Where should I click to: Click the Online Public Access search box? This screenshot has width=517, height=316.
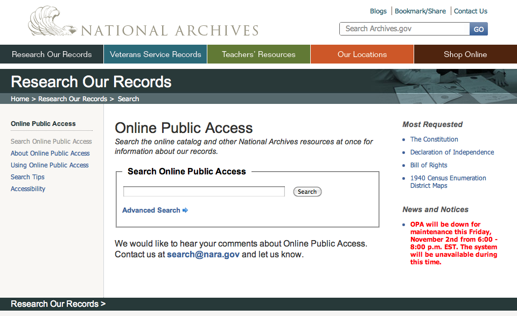(x=204, y=192)
